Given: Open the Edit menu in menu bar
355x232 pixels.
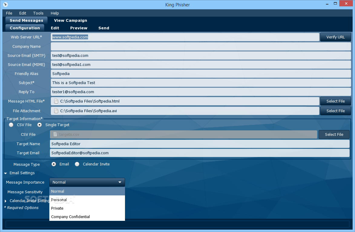Looking at the screenshot, I should (23, 13).
